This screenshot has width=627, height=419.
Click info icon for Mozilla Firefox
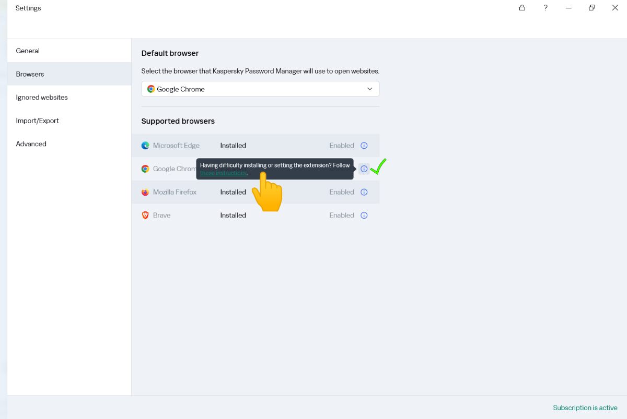coord(364,192)
